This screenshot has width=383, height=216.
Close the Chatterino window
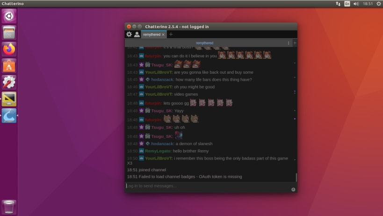point(129,27)
